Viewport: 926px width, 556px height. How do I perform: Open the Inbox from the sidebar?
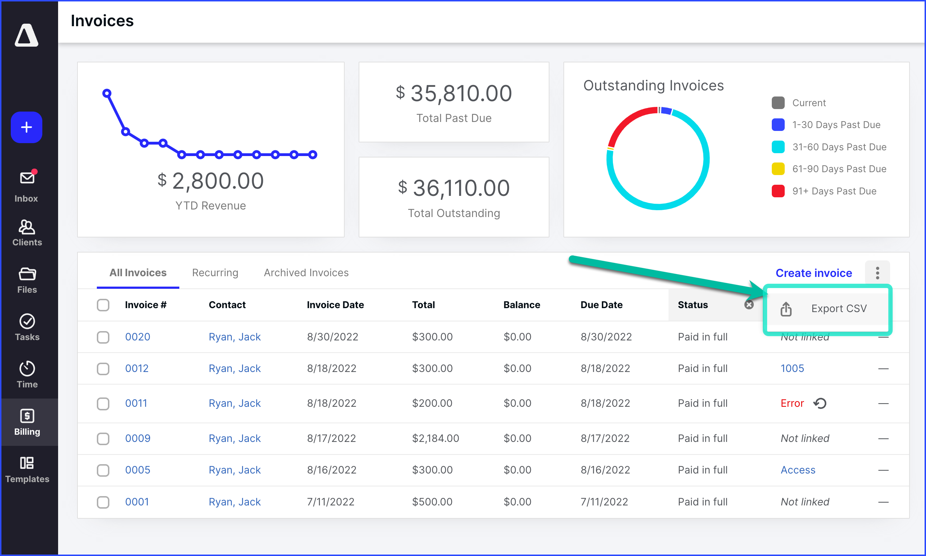pyautogui.click(x=26, y=185)
